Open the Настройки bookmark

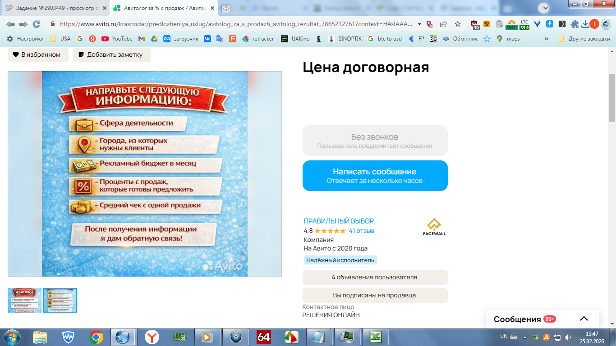pos(25,39)
